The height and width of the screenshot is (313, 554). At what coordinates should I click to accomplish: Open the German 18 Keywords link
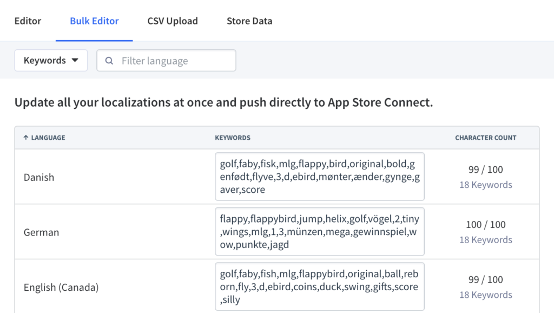[485, 240]
